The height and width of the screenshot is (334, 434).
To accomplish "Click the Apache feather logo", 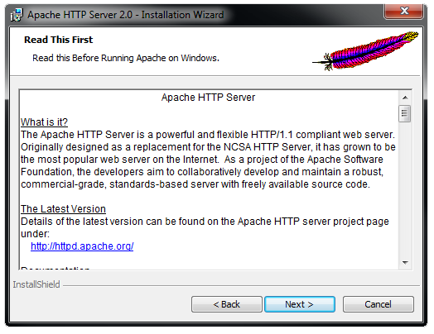I will [365, 50].
